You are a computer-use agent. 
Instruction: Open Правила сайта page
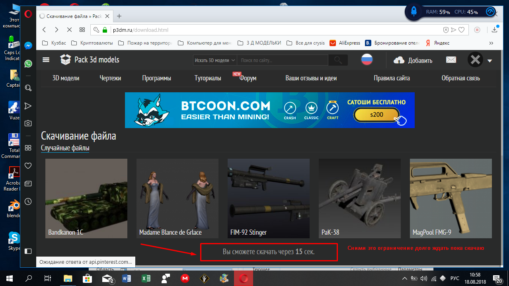point(392,78)
